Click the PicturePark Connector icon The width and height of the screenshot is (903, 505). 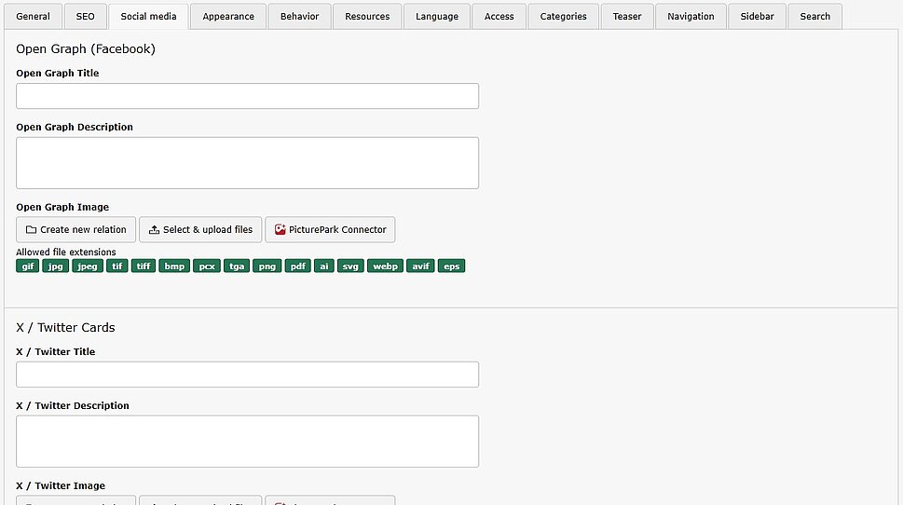[x=280, y=230]
